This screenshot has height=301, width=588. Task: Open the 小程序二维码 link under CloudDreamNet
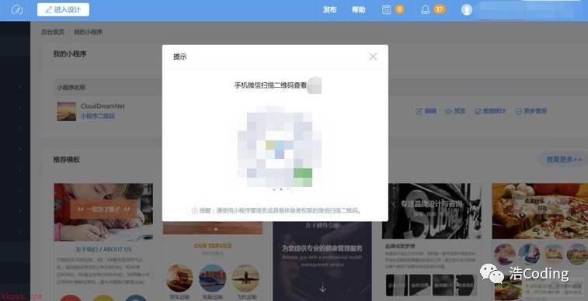tap(98, 116)
